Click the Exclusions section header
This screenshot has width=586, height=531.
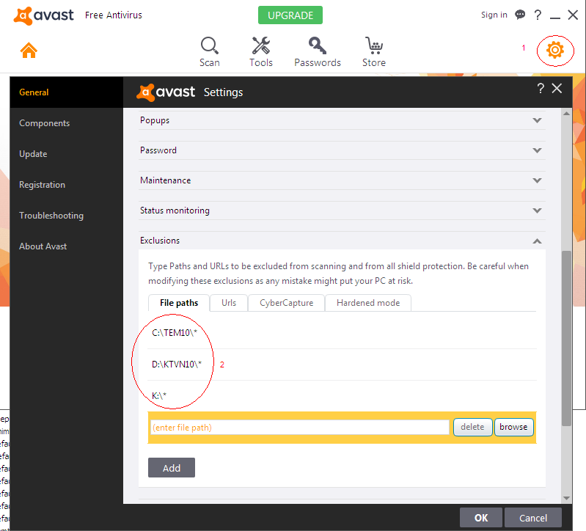(342, 241)
